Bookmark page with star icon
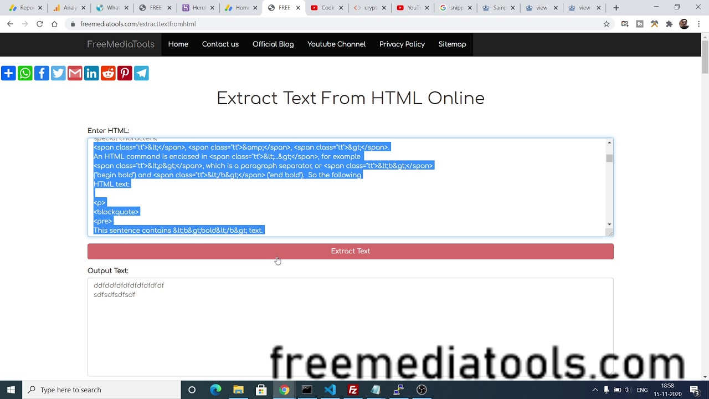This screenshot has height=399, width=709. point(607,24)
